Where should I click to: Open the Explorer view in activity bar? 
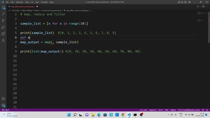pos(3,8)
